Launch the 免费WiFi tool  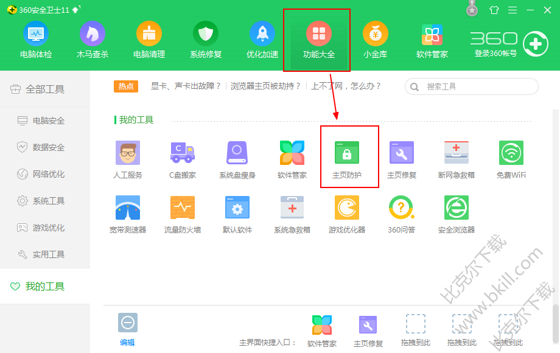[x=511, y=159]
